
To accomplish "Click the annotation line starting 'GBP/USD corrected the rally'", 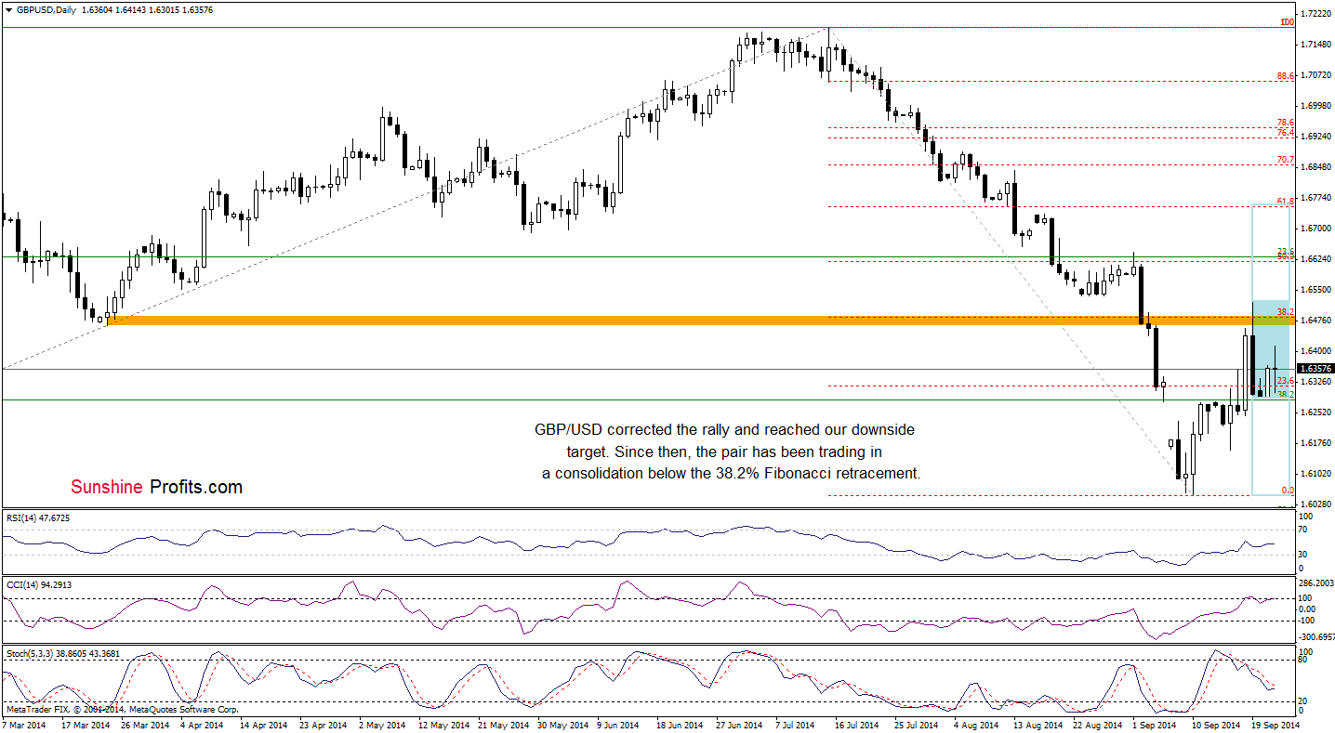I will (724, 430).
